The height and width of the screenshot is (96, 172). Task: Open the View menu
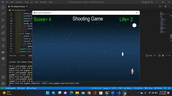[x=27, y=2]
